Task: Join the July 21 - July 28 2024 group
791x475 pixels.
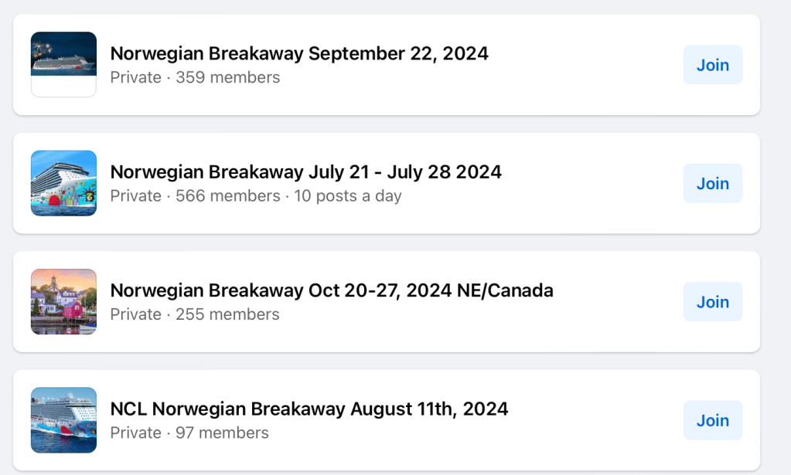Action: click(712, 183)
